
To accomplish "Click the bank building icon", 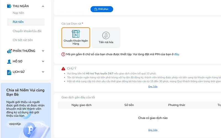I will pos(75,34).
